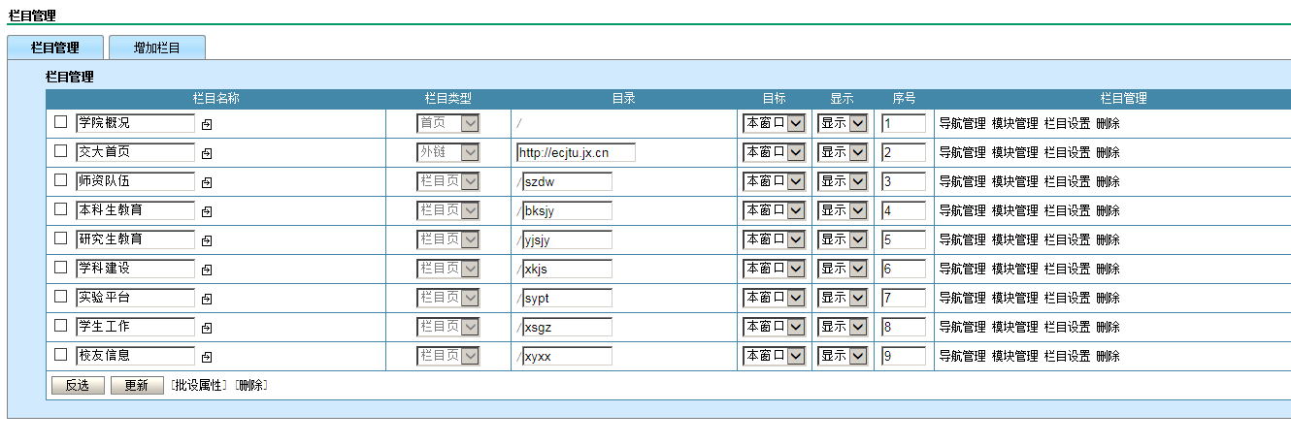Click the icon next to 学院概况 name

click(x=206, y=124)
